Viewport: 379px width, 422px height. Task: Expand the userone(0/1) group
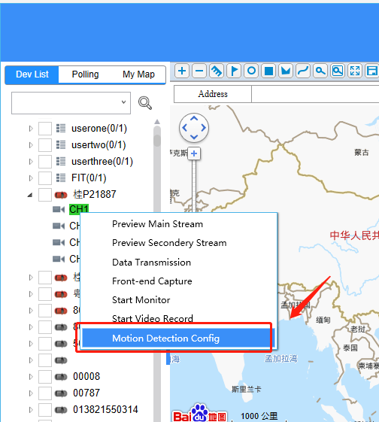tap(31, 129)
